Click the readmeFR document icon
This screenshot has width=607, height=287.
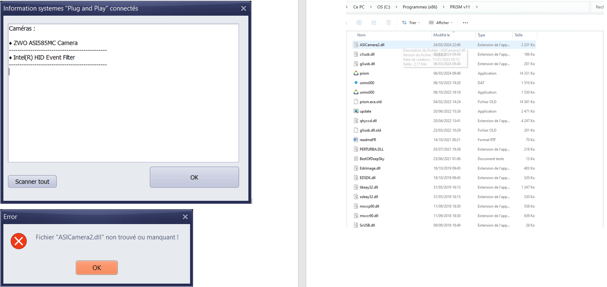356,140
